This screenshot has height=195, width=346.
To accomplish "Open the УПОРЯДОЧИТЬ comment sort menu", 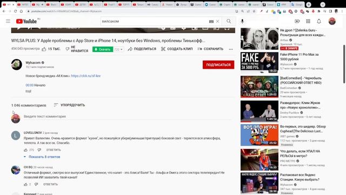I will tap(69, 105).
